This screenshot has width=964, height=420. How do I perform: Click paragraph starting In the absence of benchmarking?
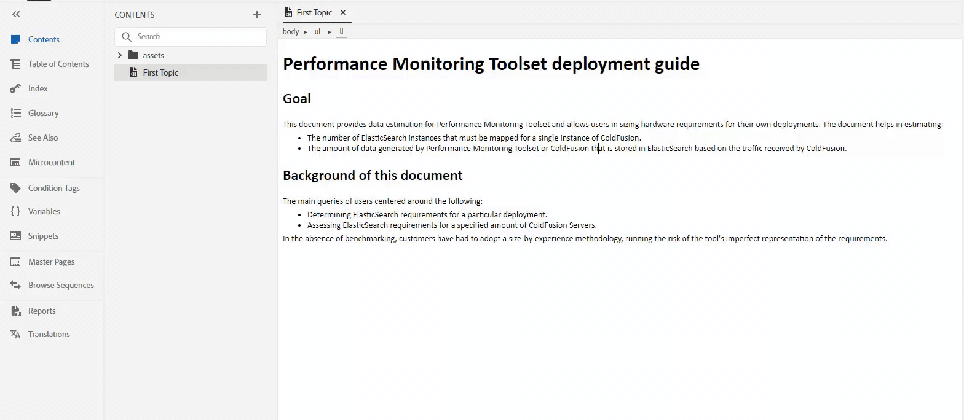(x=585, y=238)
